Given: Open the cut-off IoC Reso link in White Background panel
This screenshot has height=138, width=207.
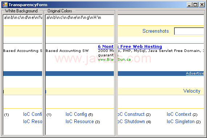Looking at the screenshot, I should [33, 122].
